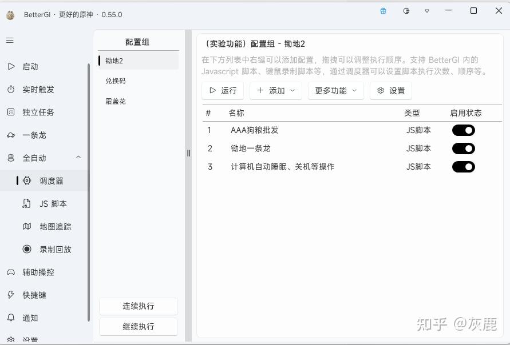Image resolution: width=510 pixels, height=345 pixels.
Task: Click the 启动 play icon in sidebar
Action: click(11, 66)
